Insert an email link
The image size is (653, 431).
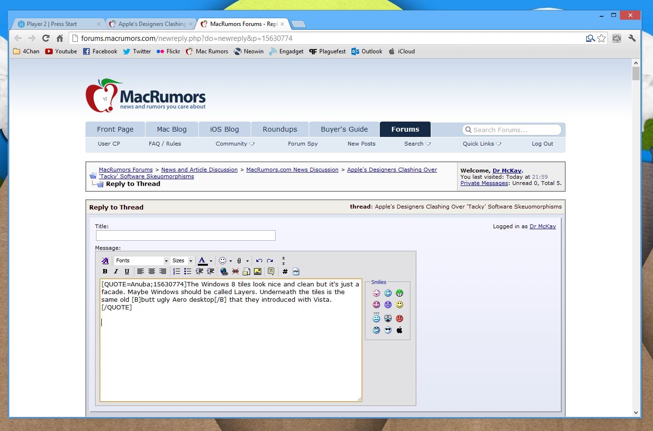tap(246, 271)
